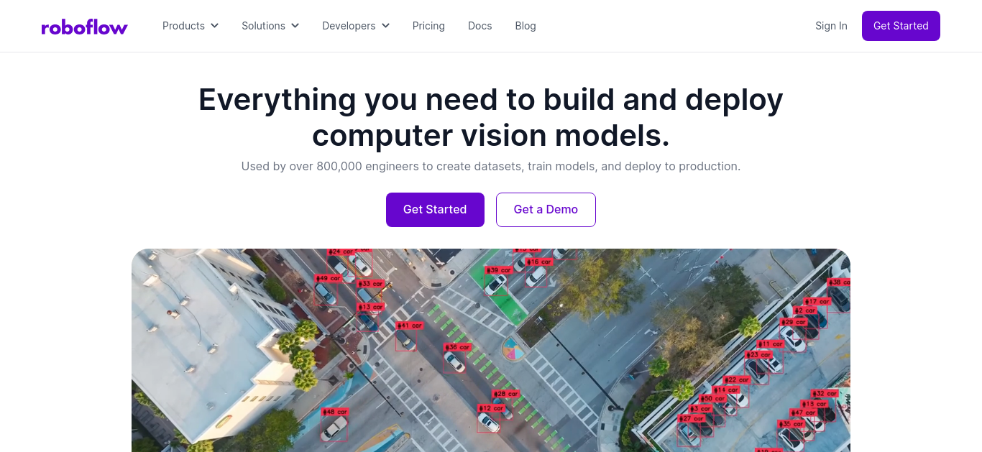Click the chevron next to Developers
Viewport: 982px width, 452px height.
tap(385, 26)
